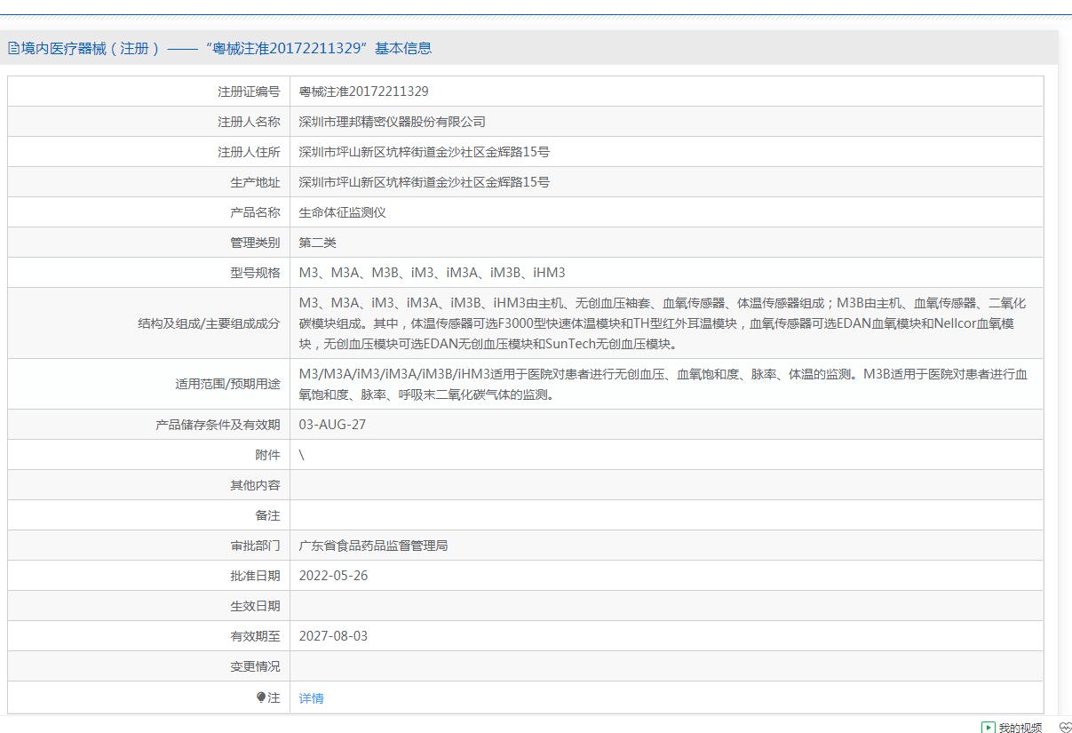
Task: Click registrant name 深圳市理邦精密仪器股份有限公司
Action: pos(393,122)
